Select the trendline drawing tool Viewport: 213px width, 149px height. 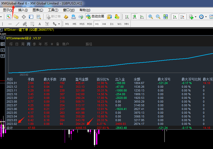[x=18, y=24]
